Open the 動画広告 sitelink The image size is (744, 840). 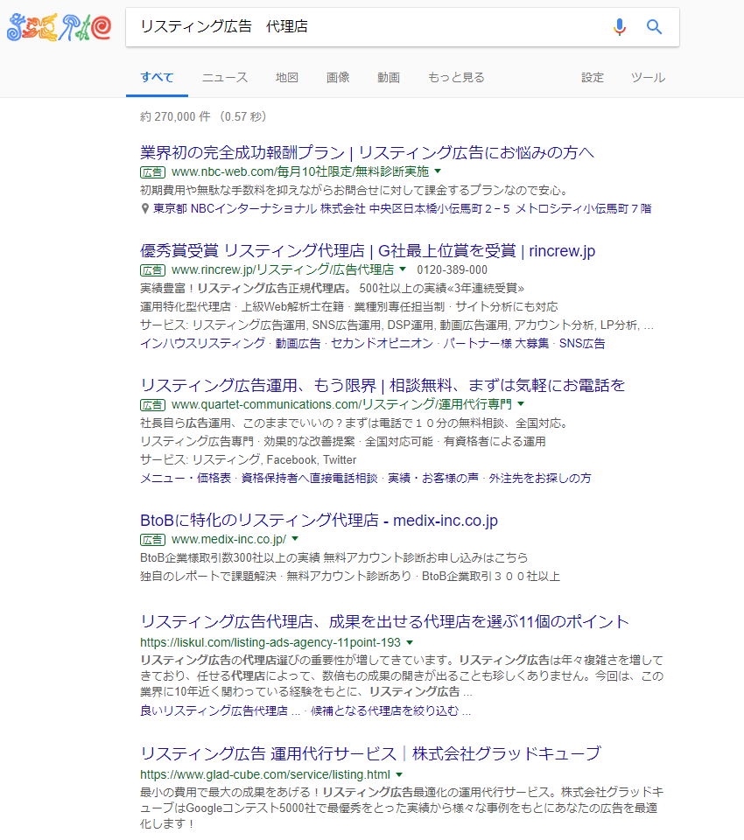(298, 343)
